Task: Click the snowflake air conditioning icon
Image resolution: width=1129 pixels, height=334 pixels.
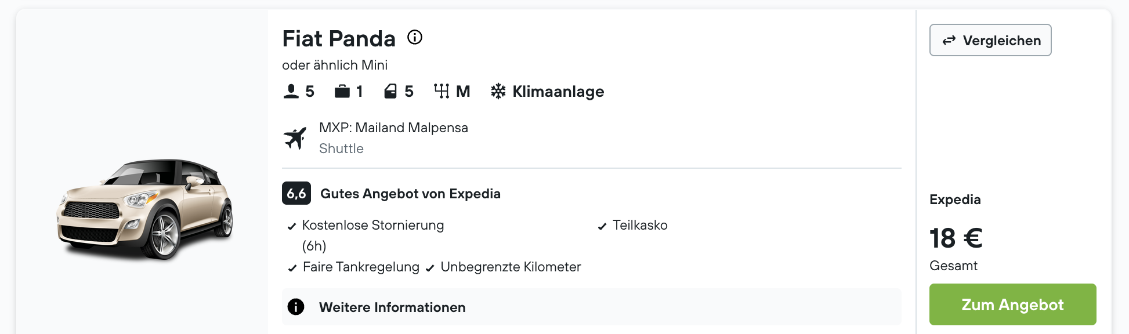Action: pos(498,92)
